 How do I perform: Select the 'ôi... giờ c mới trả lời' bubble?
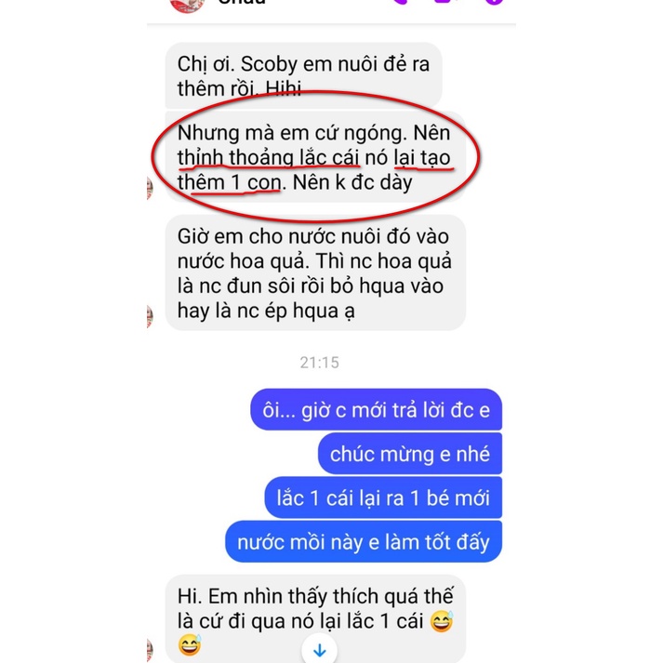377,409
